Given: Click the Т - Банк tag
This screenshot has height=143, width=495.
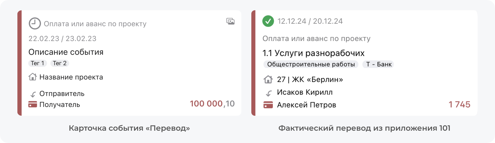Looking at the screenshot, I should coord(379,64).
